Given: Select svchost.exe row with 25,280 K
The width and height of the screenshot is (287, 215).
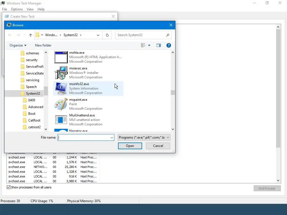Looking at the screenshot, I should pyautogui.click(x=53, y=167).
